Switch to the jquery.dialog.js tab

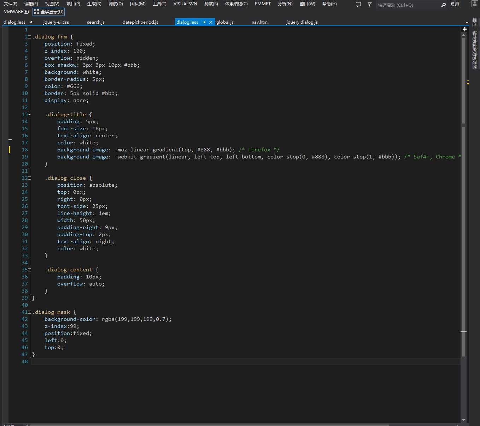tap(302, 22)
